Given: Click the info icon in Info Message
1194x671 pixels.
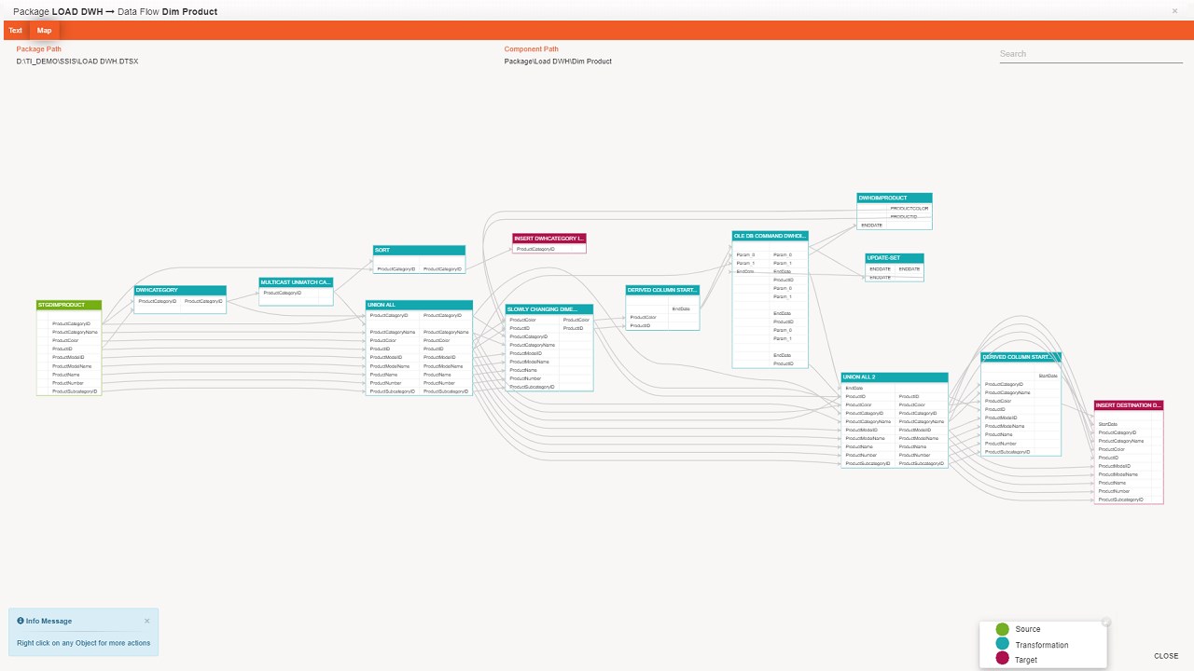Looking at the screenshot, I should tap(21, 621).
